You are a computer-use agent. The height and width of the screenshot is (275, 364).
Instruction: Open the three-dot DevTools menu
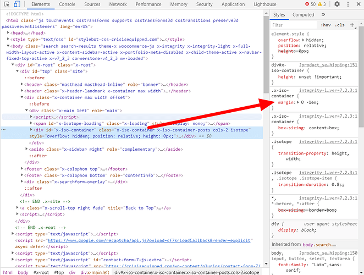pyautogui.click(x=348, y=4)
